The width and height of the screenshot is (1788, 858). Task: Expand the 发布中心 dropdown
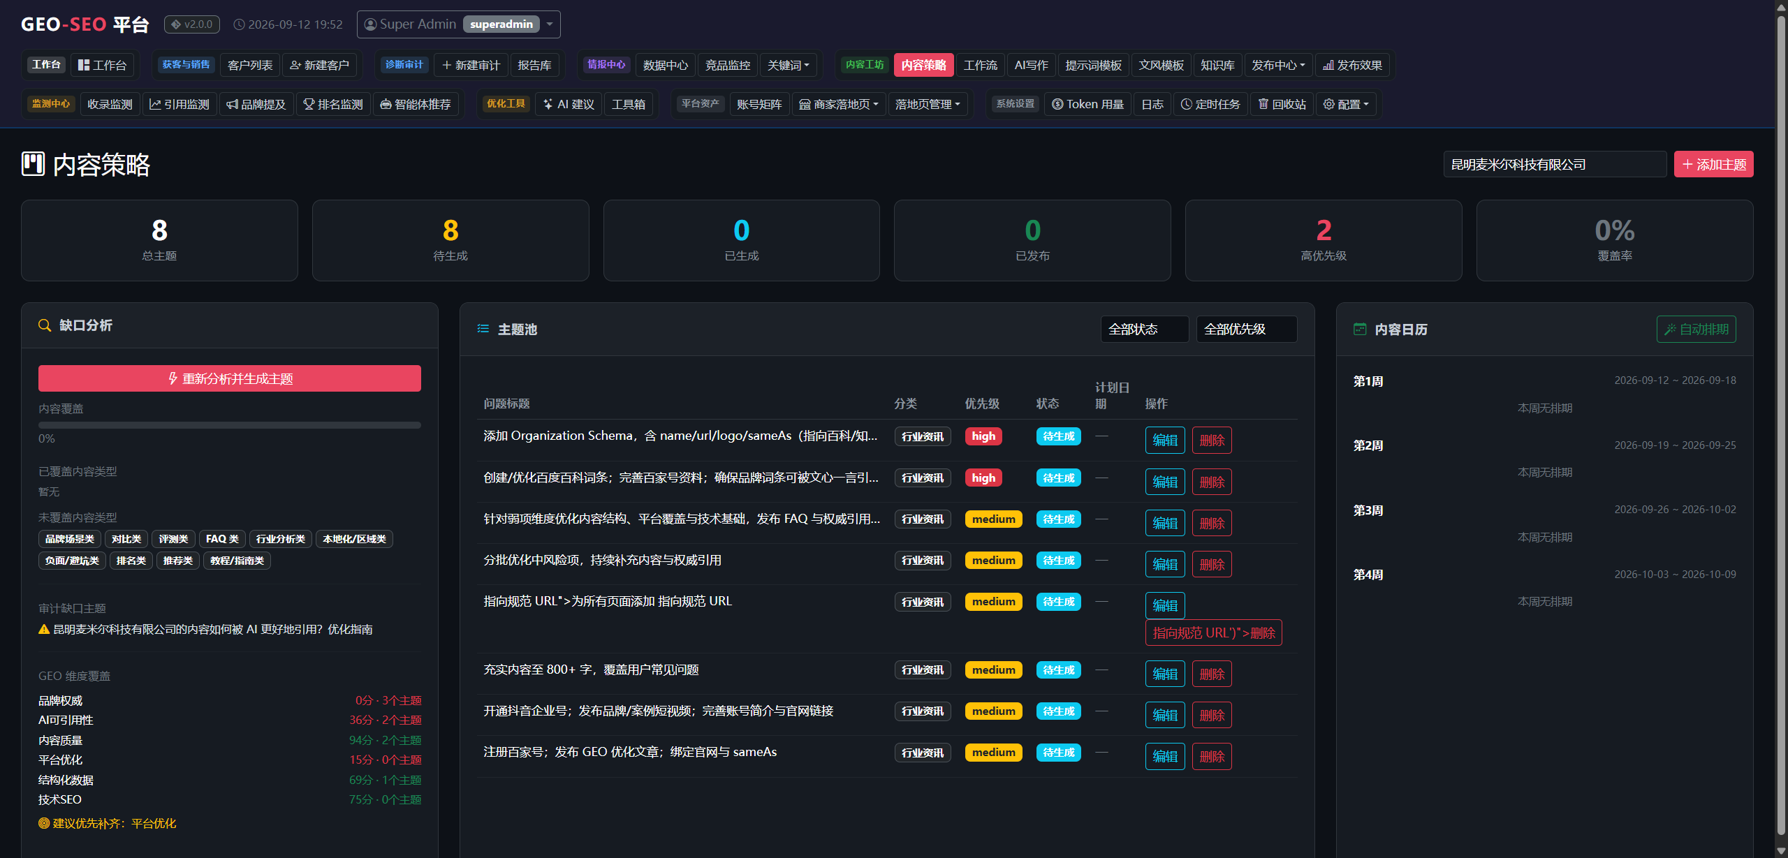1278,65
